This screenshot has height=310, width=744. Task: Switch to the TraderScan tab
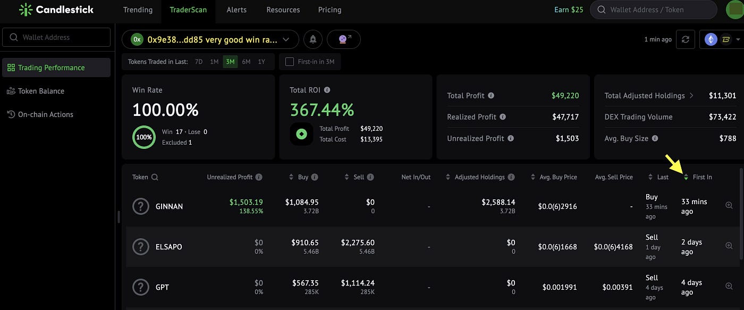point(188,10)
